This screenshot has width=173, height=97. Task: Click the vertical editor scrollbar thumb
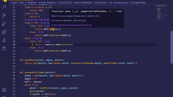tap(172, 47)
